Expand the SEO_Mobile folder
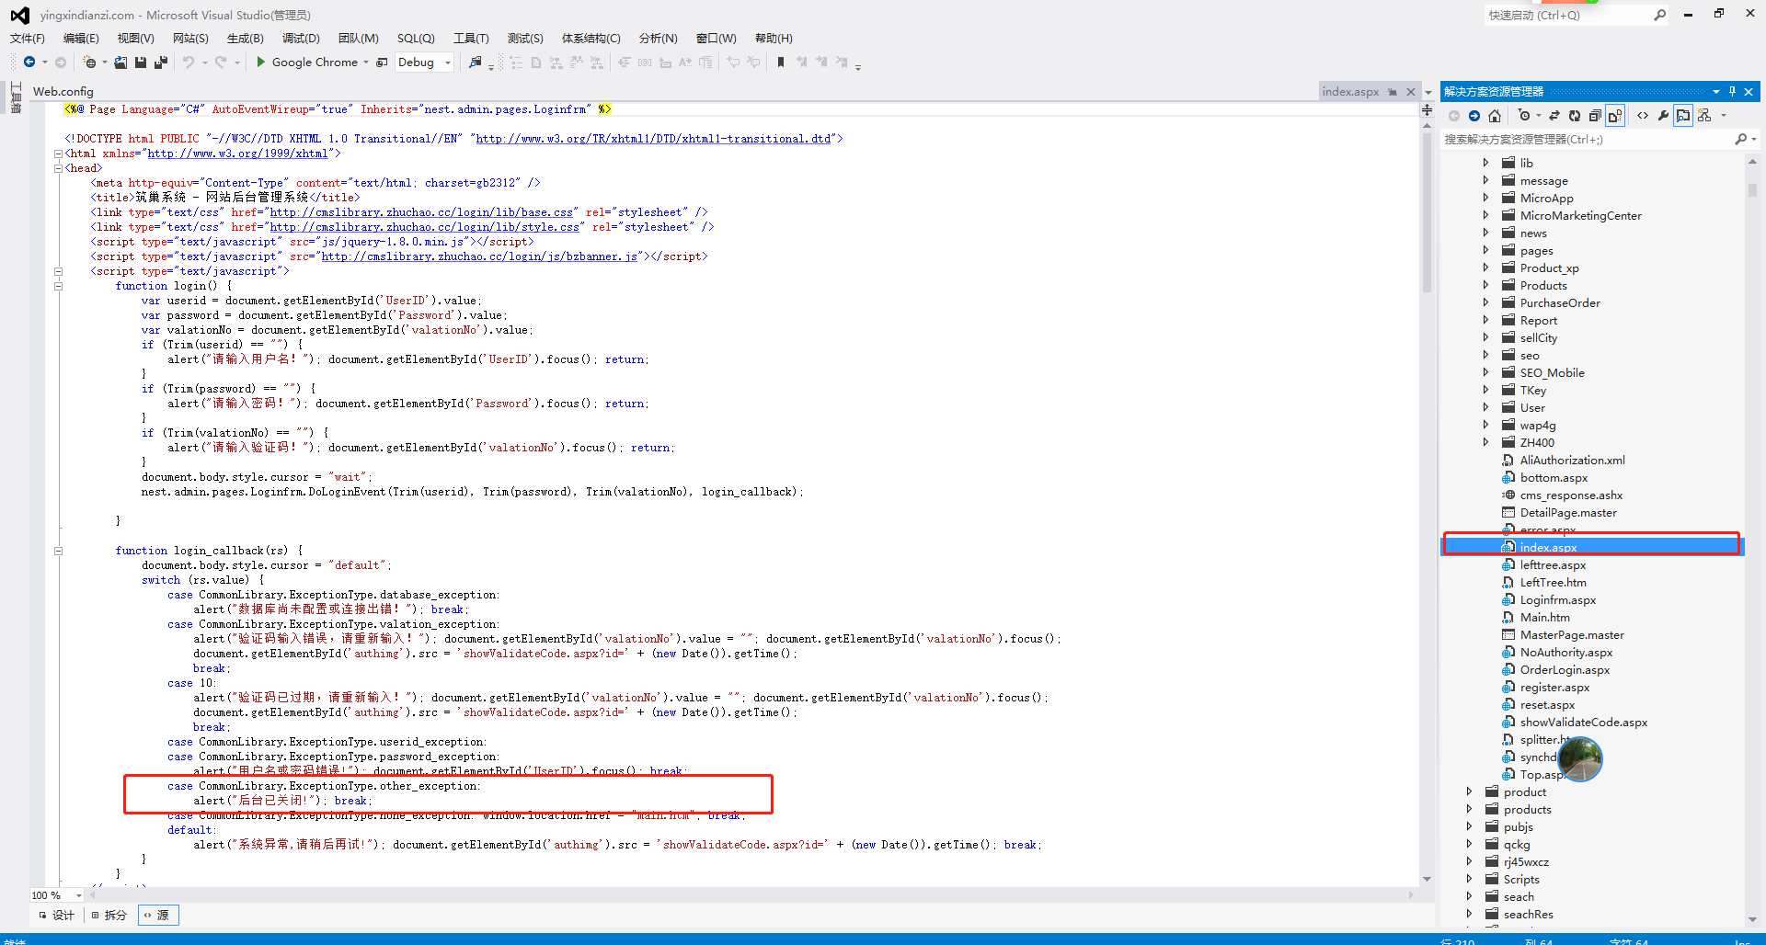The image size is (1766, 945). (x=1485, y=372)
